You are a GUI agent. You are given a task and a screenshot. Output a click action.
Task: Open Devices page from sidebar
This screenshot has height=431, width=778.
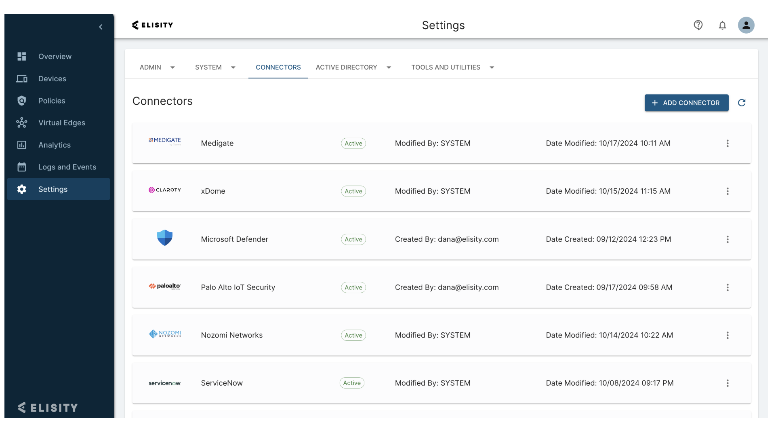52,79
